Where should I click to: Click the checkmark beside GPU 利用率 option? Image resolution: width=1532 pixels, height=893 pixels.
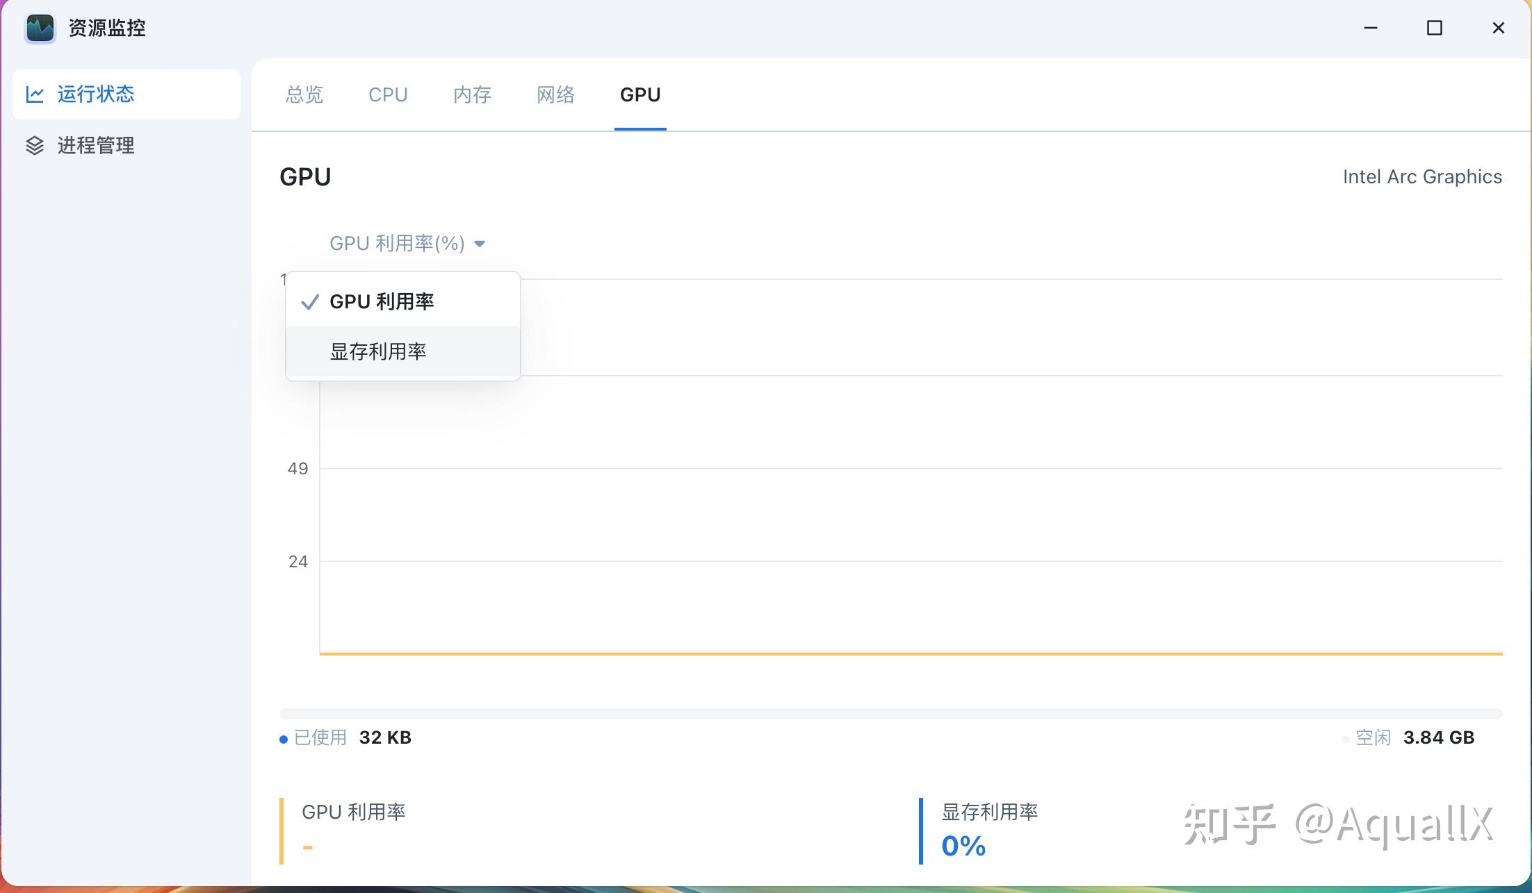pyautogui.click(x=310, y=302)
